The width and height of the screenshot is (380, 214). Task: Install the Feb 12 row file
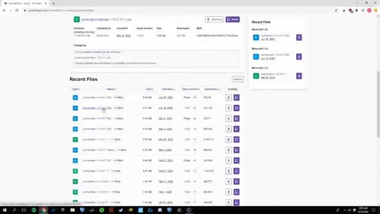236,181
